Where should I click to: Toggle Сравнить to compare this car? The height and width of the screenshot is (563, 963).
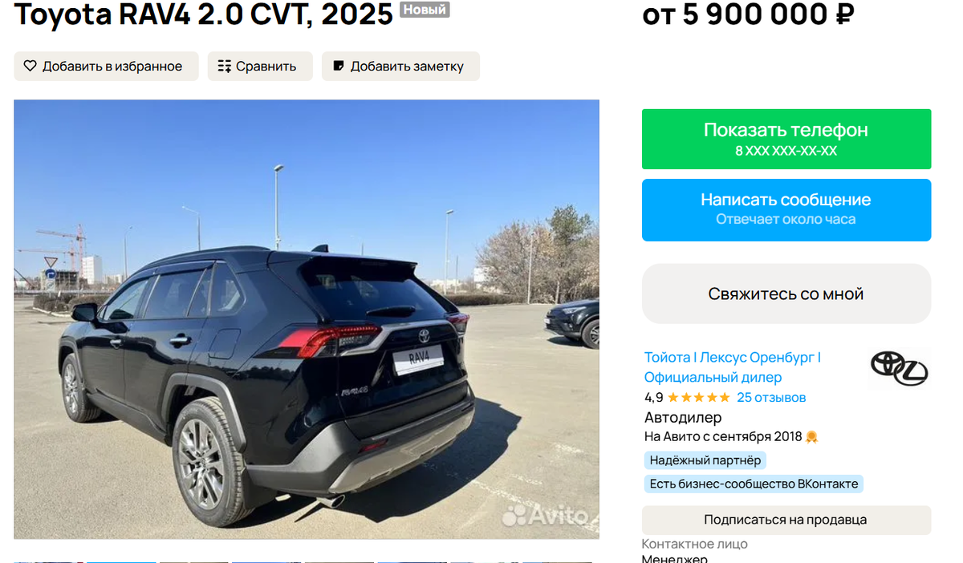(260, 66)
